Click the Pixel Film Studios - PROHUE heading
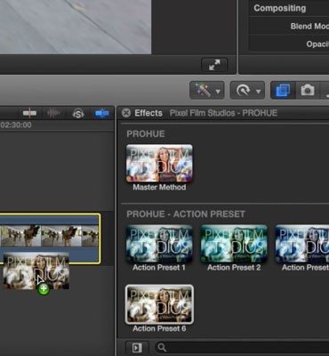 pos(223,113)
